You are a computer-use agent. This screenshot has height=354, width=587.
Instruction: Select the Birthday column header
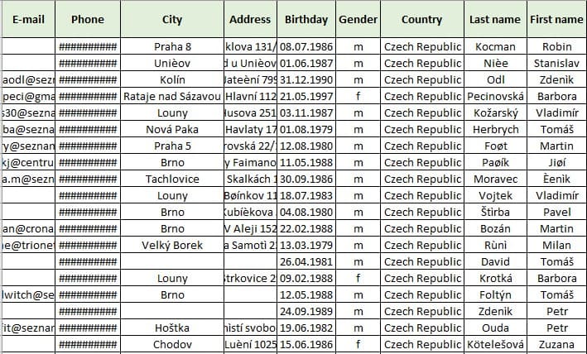point(306,19)
